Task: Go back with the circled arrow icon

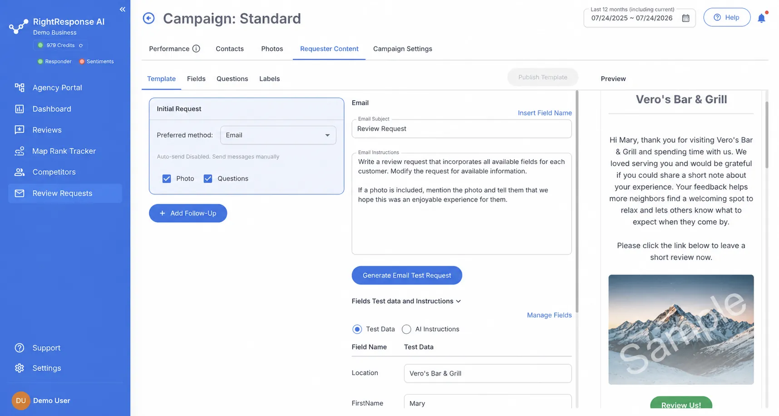Action: pos(148,18)
